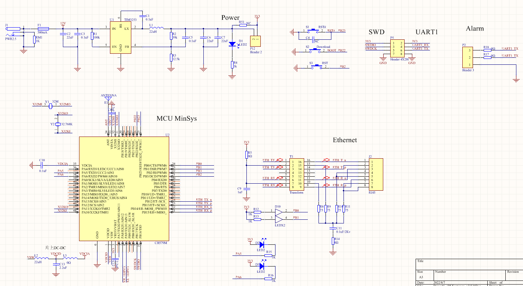The height and width of the screenshot is (286, 523).
Task: Click the UART1_RX label on header P5
Action: [x=420, y=45]
